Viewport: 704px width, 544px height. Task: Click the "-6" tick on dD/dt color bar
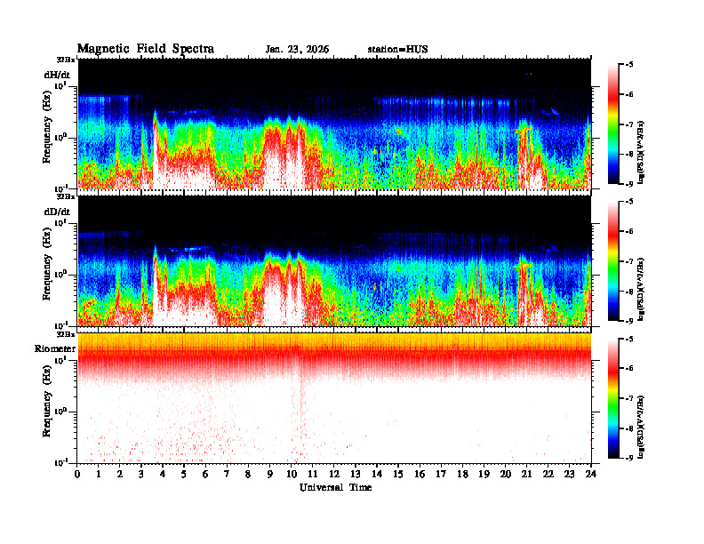629,232
